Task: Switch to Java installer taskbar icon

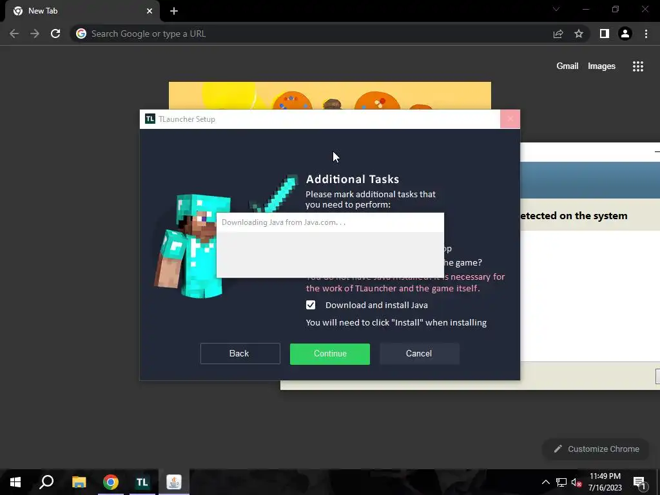Action: coord(174,482)
